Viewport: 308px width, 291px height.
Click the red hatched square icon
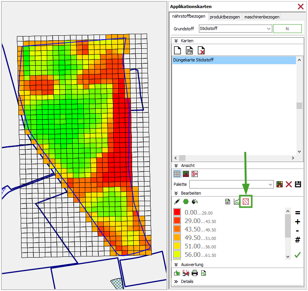[x=246, y=201]
